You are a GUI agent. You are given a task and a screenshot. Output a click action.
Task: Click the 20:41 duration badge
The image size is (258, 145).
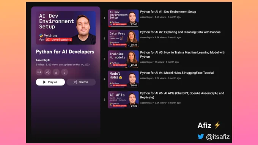click(134, 85)
